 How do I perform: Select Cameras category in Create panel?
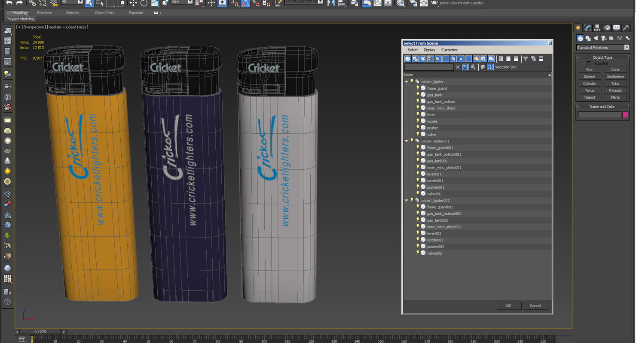tap(603, 38)
